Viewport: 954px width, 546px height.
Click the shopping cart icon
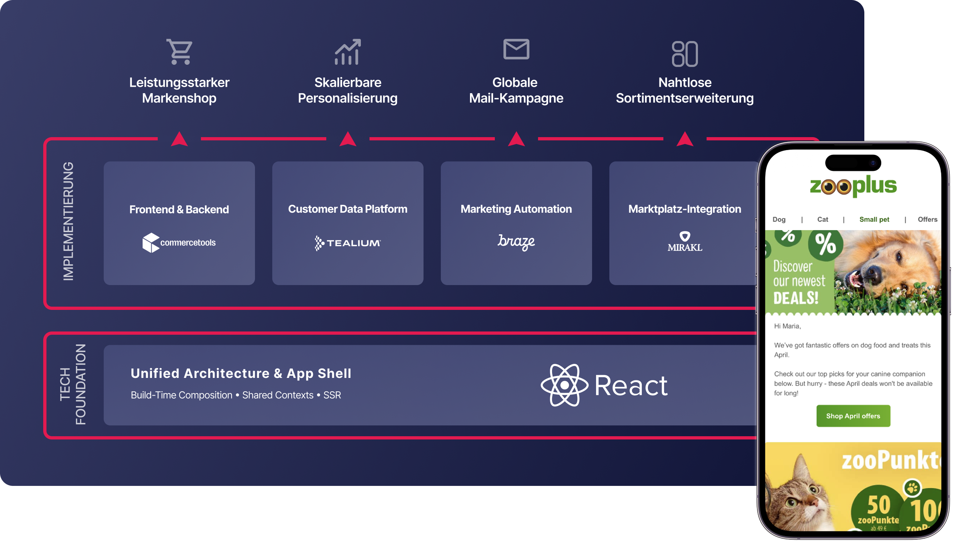[x=179, y=52]
